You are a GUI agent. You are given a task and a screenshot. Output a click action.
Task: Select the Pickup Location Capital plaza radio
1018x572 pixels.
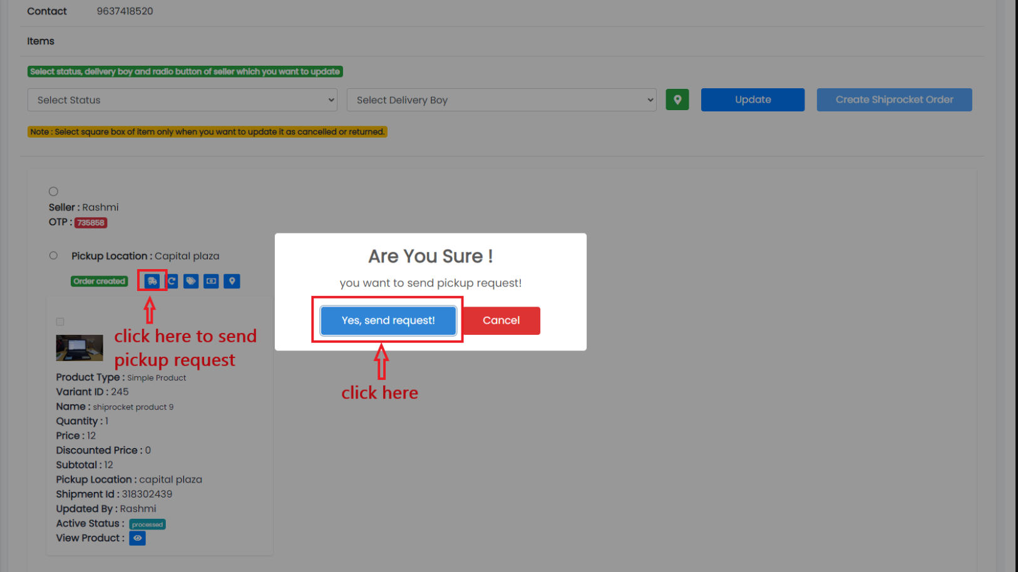pyautogui.click(x=53, y=256)
